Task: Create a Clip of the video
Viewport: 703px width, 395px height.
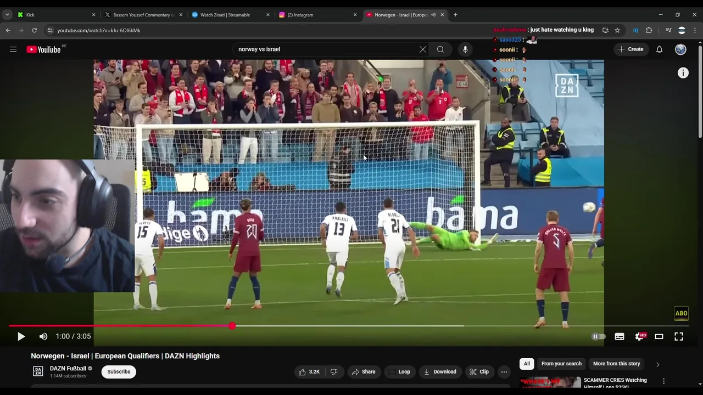Action: tap(479, 371)
